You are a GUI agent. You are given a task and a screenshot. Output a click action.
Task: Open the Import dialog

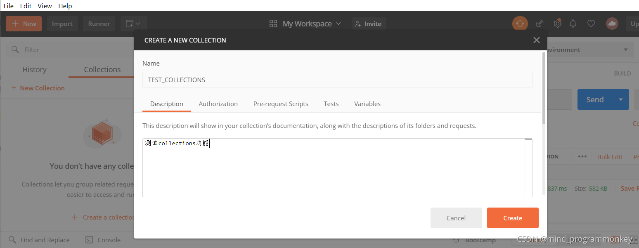coord(62,24)
